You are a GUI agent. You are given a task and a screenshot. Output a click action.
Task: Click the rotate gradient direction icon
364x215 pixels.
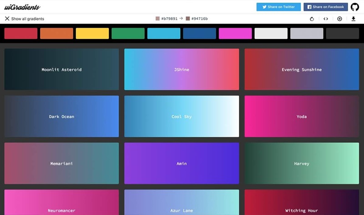tap(312, 19)
